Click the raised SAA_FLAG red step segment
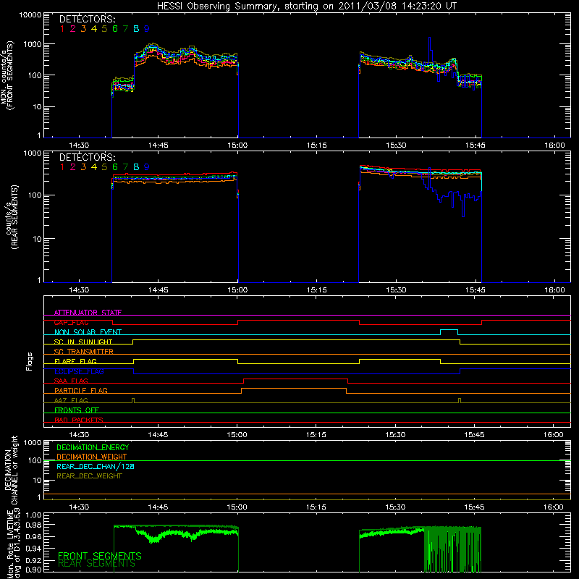579x579 pixels. coord(295,379)
